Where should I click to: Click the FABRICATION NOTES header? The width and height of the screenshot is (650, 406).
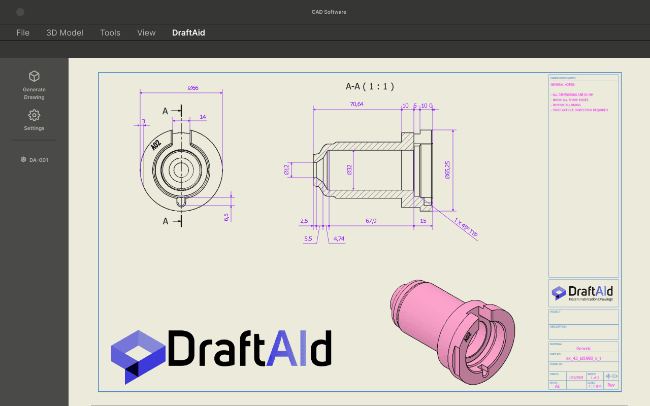point(563,78)
